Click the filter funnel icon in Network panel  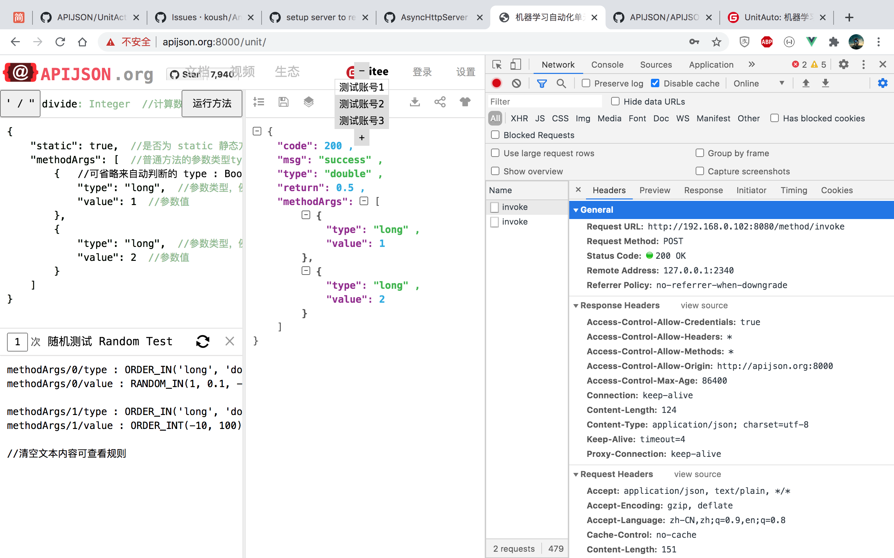coord(542,83)
